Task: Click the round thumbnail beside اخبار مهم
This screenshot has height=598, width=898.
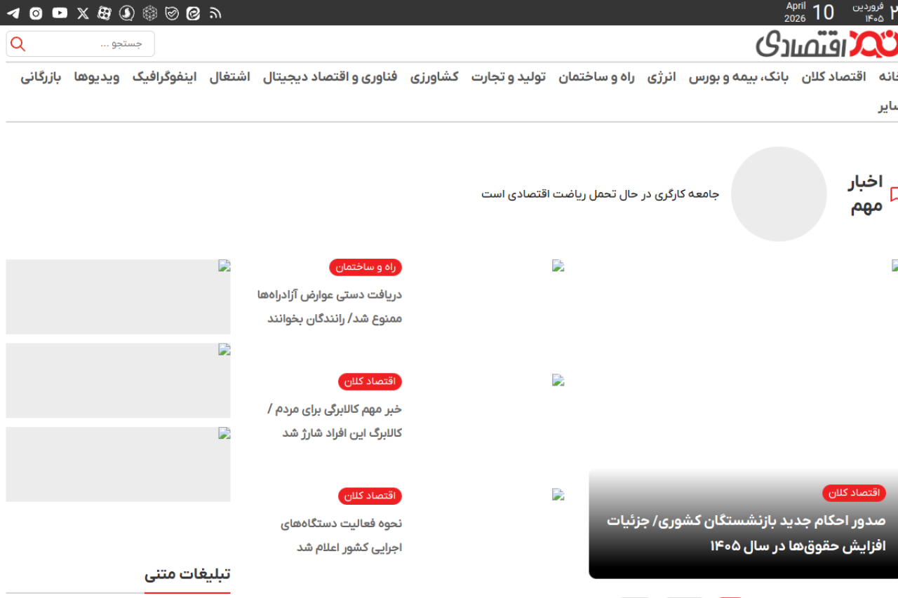Action: pos(779,194)
